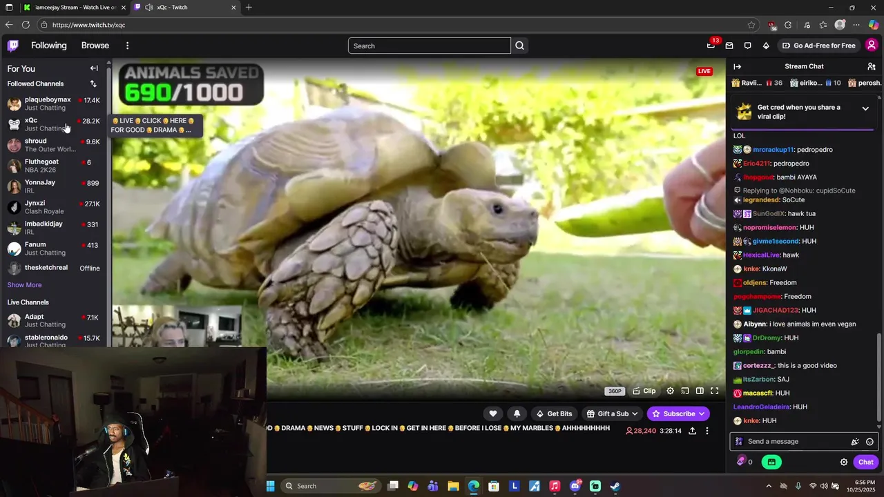The image size is (884, 497).
Task: Open shroud channel in sidebar
Action: point(54,145)
